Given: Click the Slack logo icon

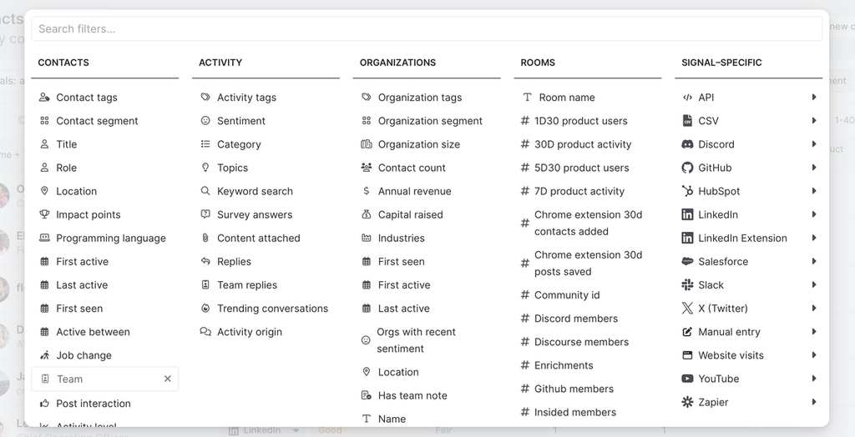Looking at the screenshot, I should coord(687,285).
